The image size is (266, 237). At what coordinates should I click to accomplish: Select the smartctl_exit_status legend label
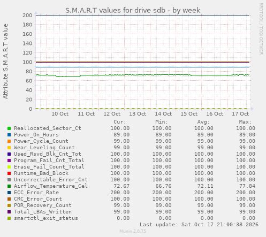[x=46, y=218]
